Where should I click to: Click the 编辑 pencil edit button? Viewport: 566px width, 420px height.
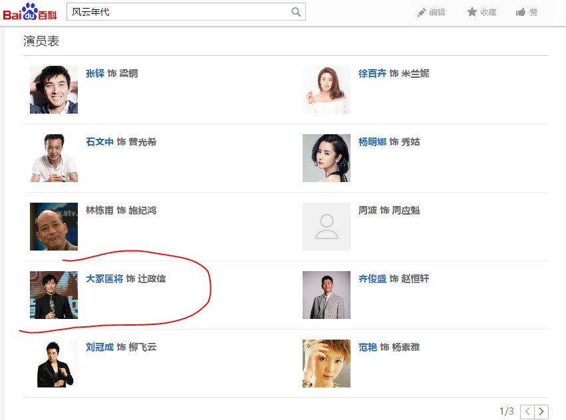[431, 13]
